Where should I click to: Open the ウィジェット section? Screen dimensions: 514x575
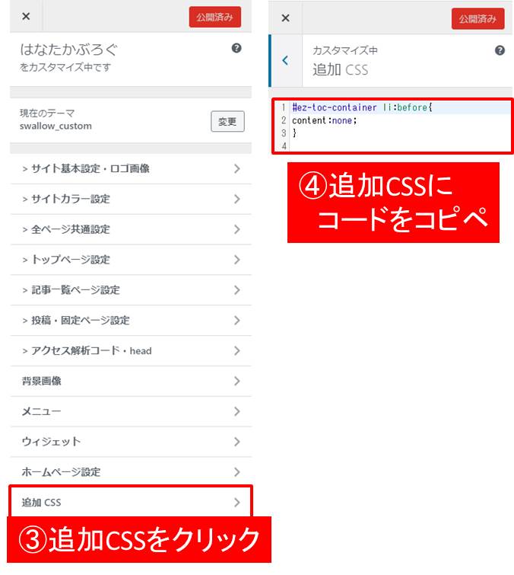[131, 442]
